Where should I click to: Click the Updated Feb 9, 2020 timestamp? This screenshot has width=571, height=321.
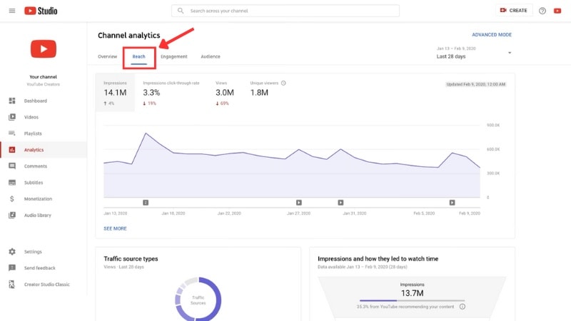pos(475,84)
